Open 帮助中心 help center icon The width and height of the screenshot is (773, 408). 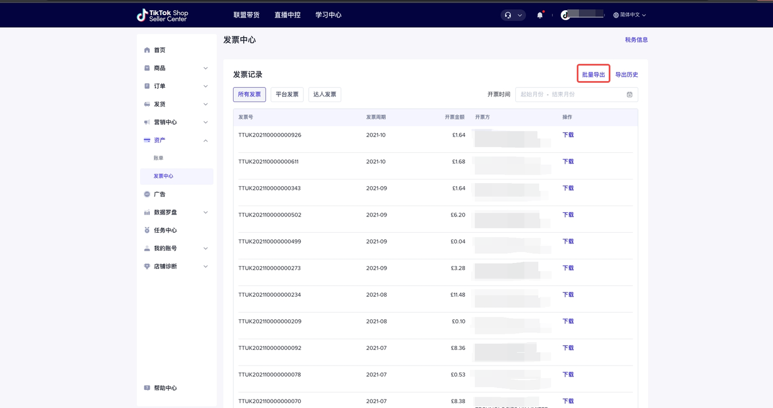click(147, 388)
